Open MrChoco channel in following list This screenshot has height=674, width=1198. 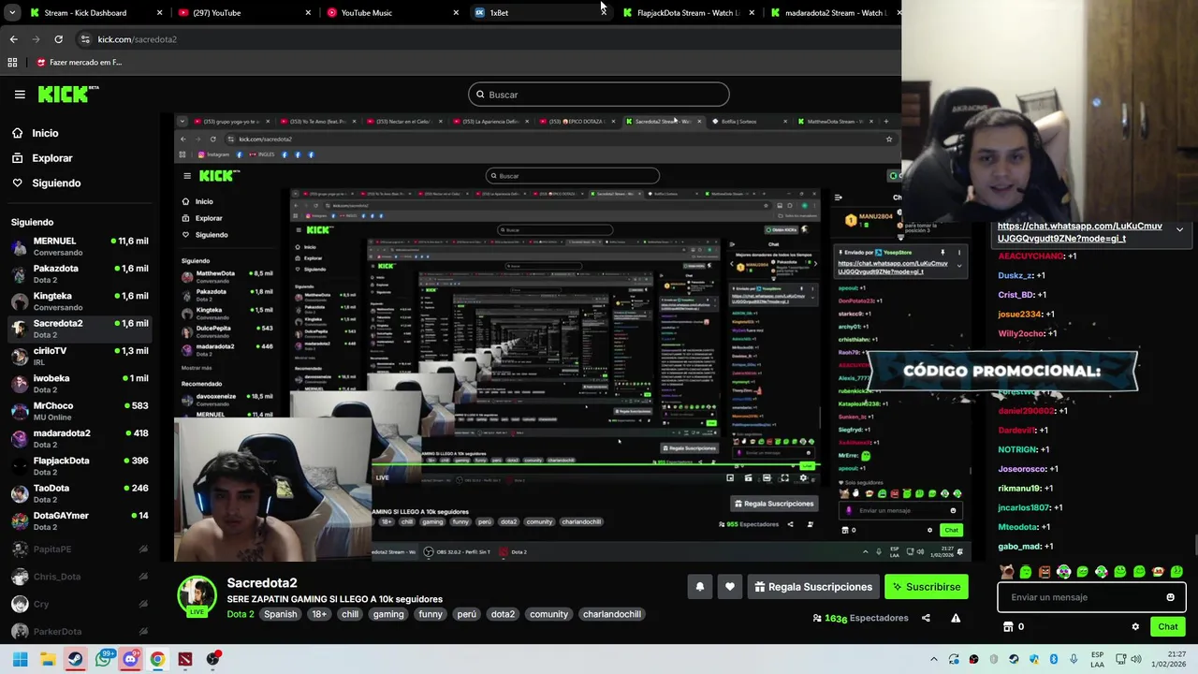pyautogui.click(x=80, y=411)
